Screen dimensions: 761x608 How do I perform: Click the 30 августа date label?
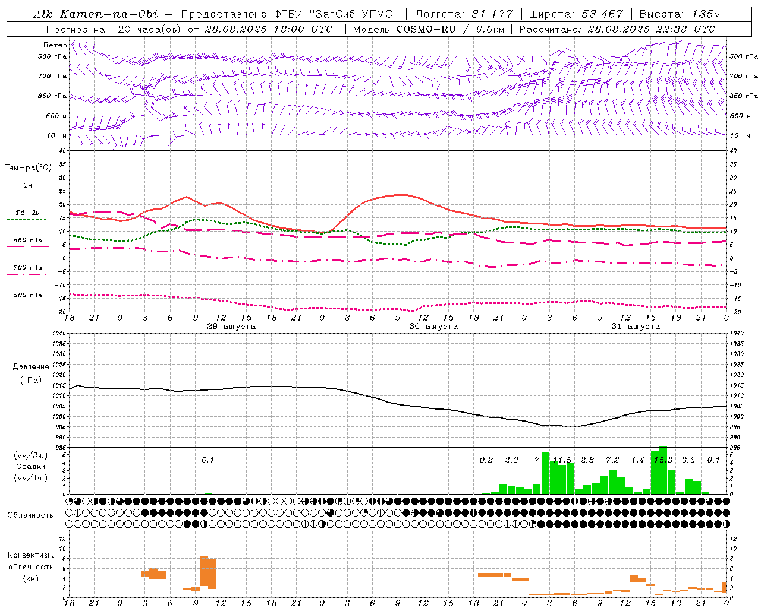(x=433, y=327)
